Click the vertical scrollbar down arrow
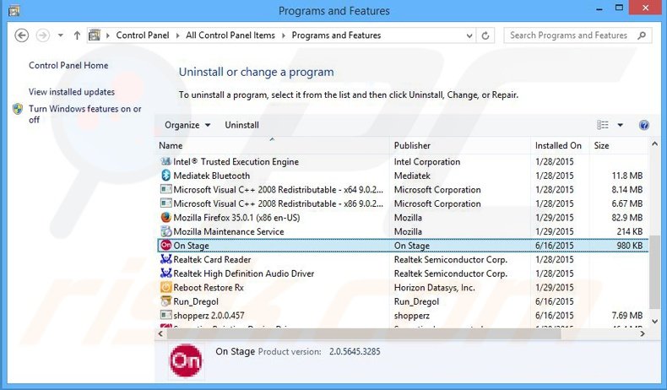The height and width of the screenshot is (390, 667). pos(654,322)
